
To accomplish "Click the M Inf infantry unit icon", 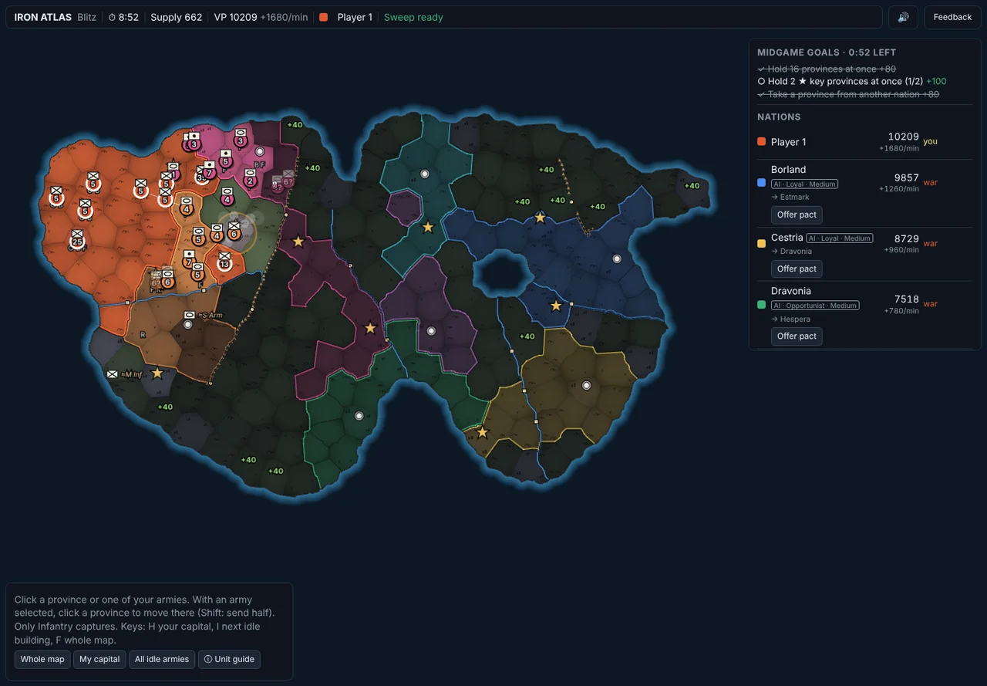I will pos(112,374).
